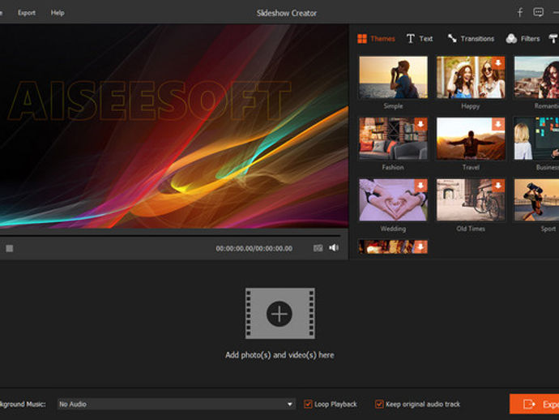Take a snapshot of the preview
The image size is (559, 420).
tap(318, 248)
